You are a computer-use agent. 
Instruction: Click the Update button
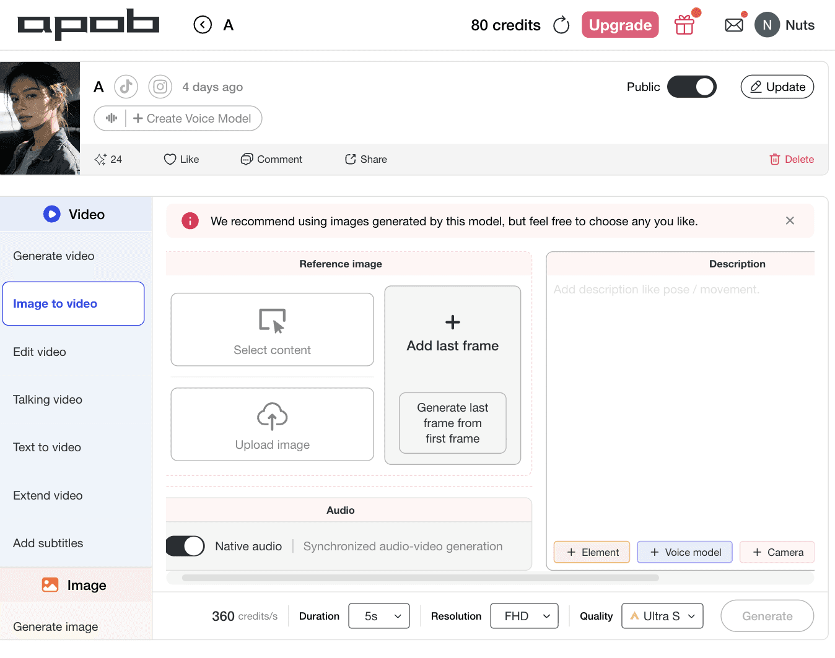(777, 87)
